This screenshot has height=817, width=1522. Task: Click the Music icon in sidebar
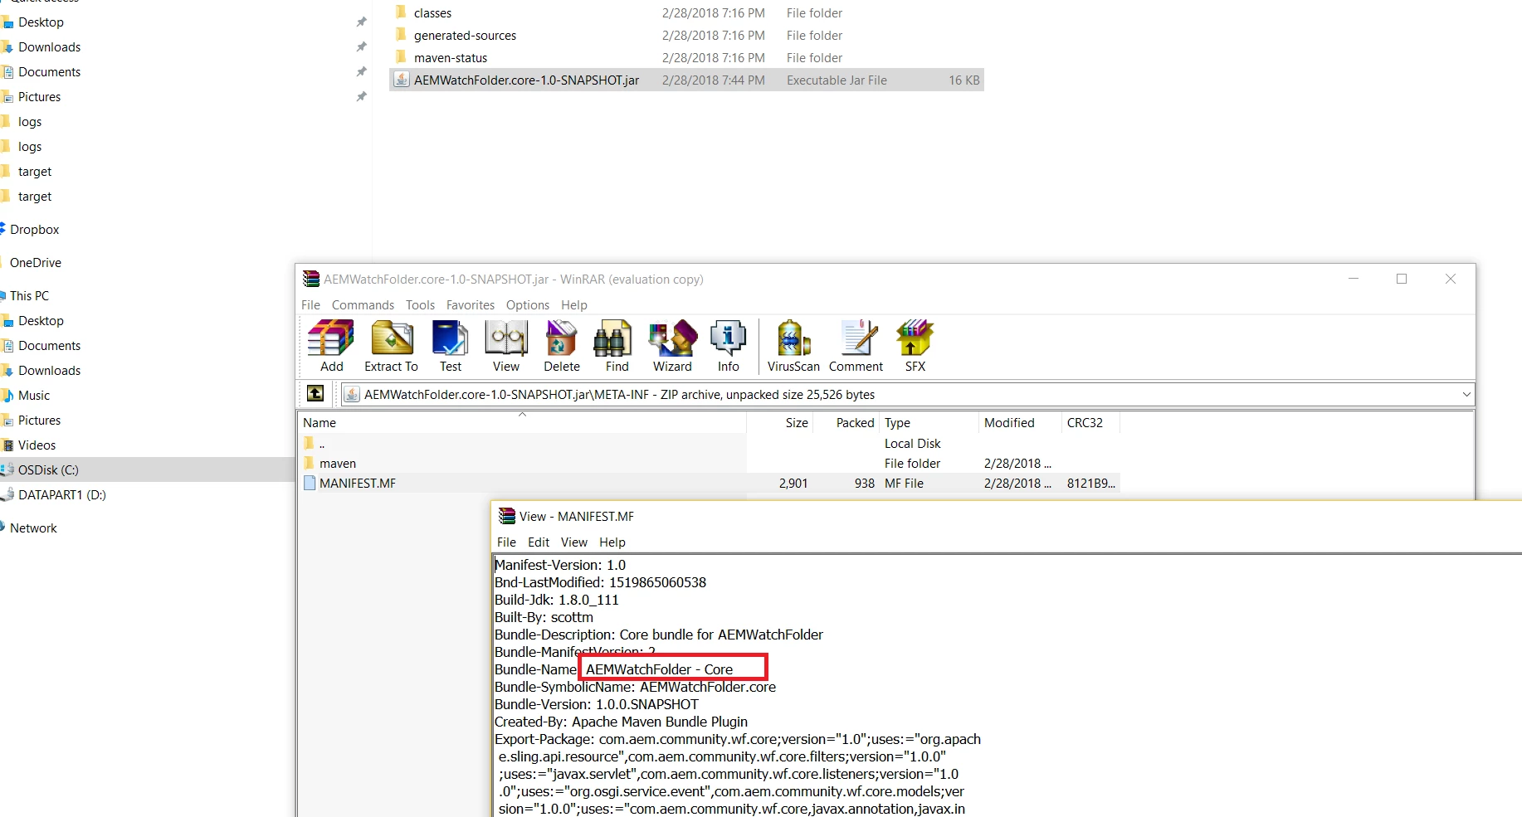[7, 396]
